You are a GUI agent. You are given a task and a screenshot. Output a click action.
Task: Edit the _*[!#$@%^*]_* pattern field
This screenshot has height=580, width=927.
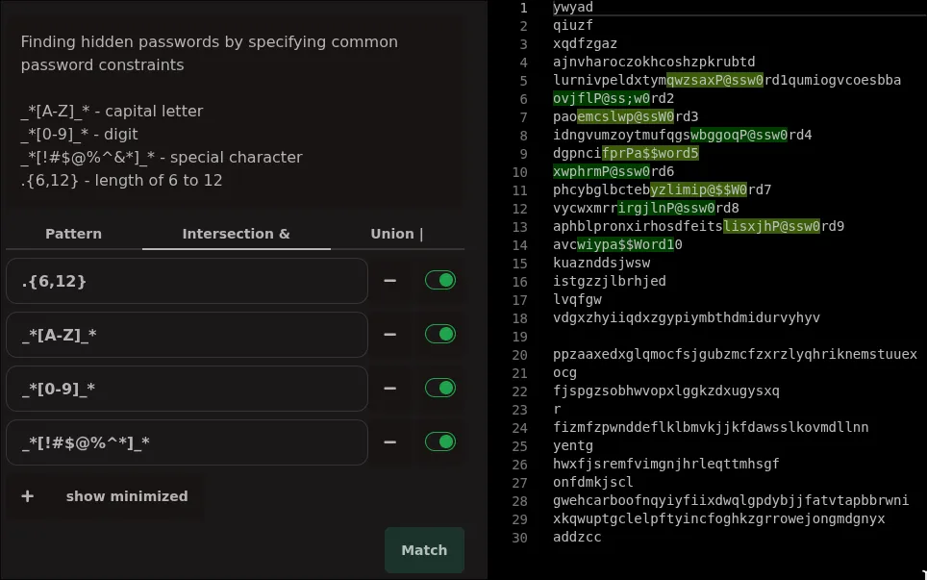188,442
